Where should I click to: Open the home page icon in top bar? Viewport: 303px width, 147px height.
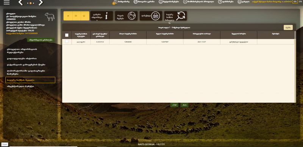pos(136,2)
